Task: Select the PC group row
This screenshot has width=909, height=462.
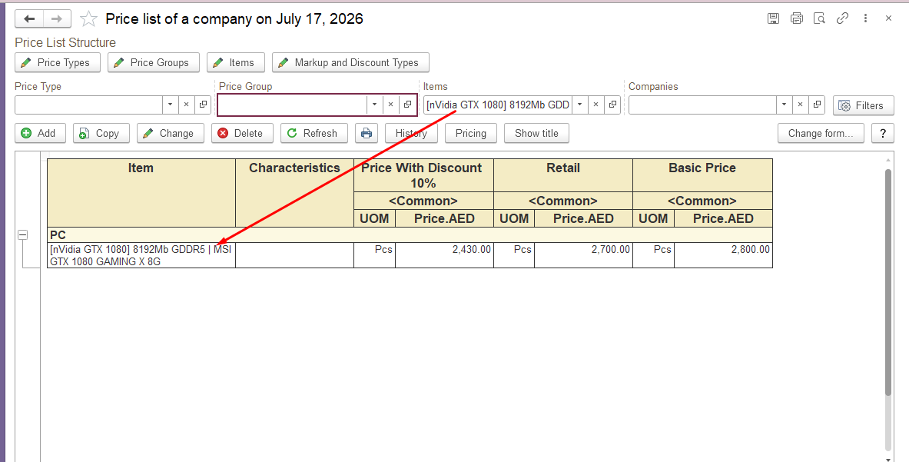Action: click(x=410, y=234)
